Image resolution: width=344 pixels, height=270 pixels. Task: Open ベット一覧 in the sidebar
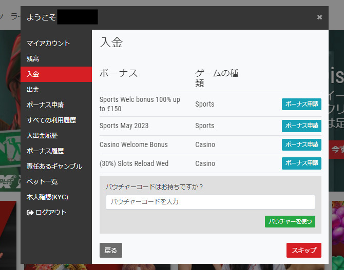(x=42, y=182)
